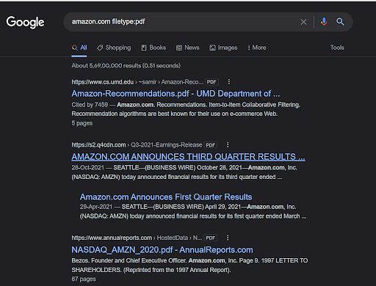The image size is (376, 286).
Task: Select the All results tab
Action: (x=79, y=48)
